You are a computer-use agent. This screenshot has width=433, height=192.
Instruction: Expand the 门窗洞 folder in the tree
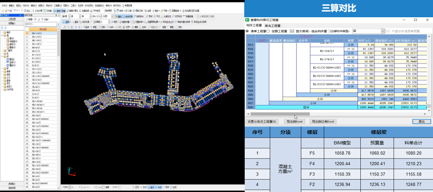point(2,51)
